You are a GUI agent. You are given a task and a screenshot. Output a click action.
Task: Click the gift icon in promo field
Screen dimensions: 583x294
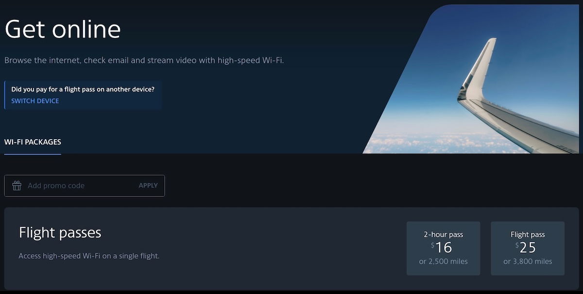17,185
